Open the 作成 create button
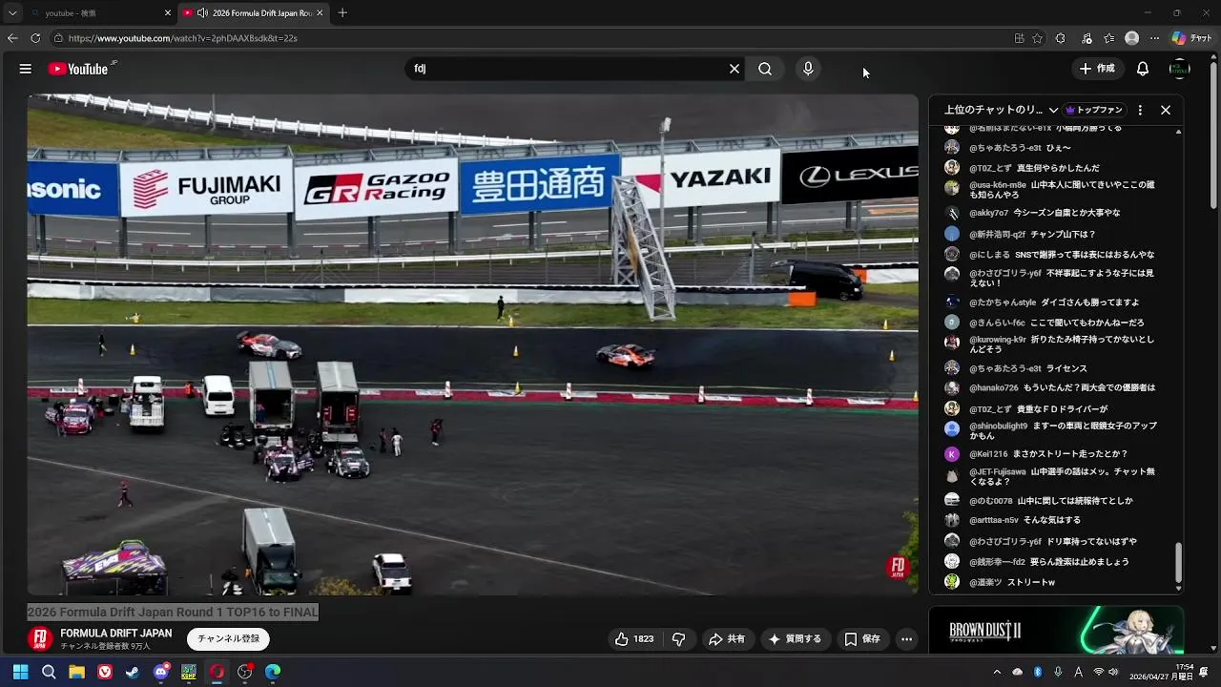1221x687 pixels. pos(1097,69)
